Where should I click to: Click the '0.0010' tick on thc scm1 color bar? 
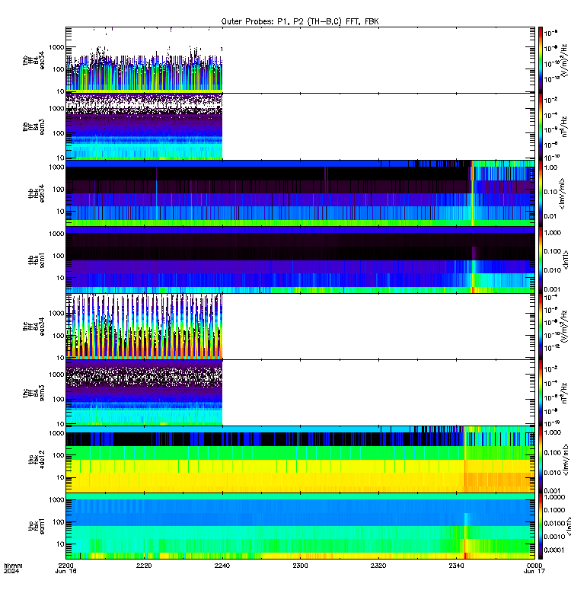pyautogui.click(x=554, y=537)
